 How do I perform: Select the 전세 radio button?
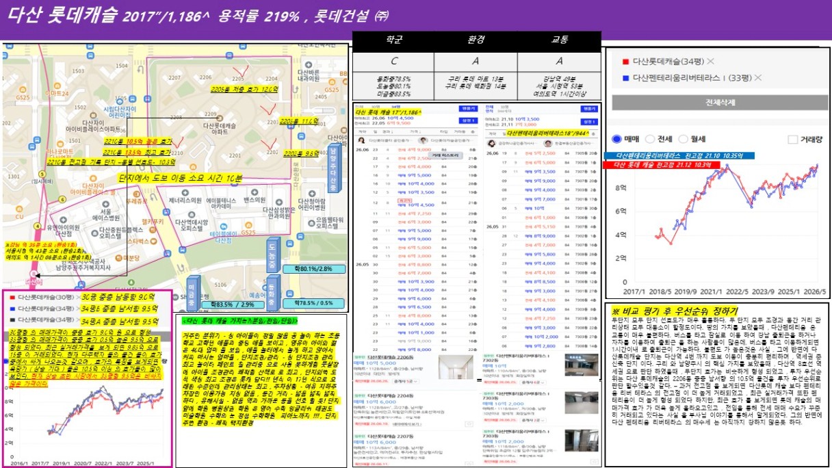pyautogui.click(x=649, y=139)
